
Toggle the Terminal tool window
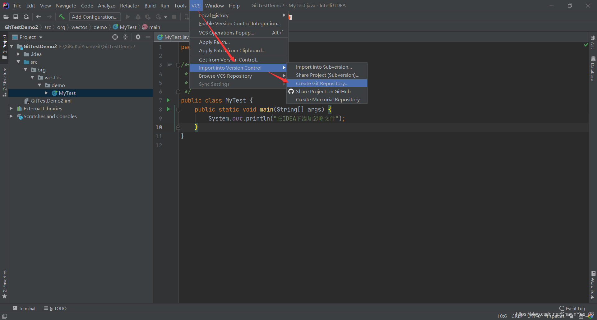click(x=24, y=308)
